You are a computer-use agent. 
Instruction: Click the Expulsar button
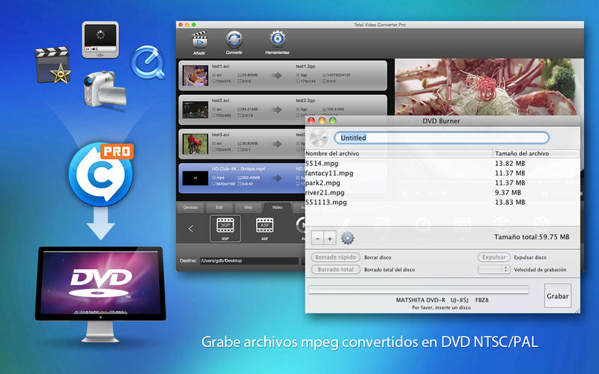click(494, 257)
